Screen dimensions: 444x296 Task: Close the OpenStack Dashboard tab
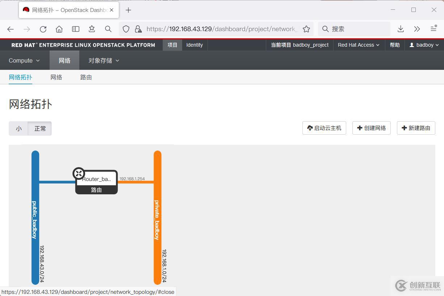pyautogui.click(x=112, y=10)
